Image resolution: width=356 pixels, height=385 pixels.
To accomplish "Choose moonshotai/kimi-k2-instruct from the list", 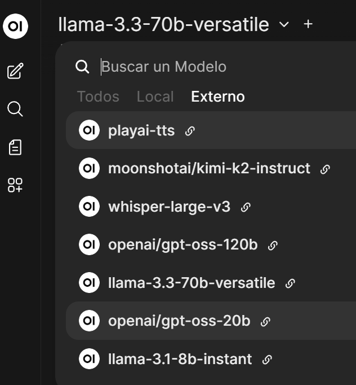I will pyautogui.click(x=209, y=168).
